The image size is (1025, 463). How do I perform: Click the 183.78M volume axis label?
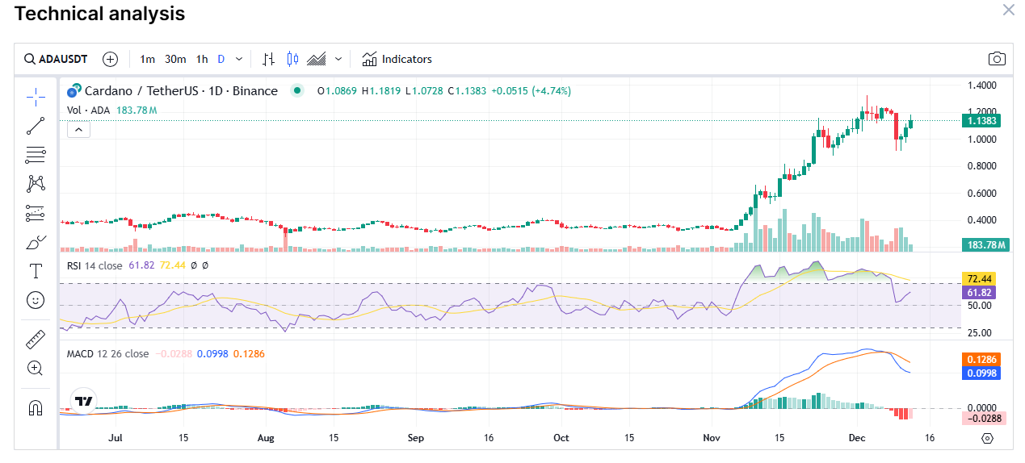(x=985, y=244)
